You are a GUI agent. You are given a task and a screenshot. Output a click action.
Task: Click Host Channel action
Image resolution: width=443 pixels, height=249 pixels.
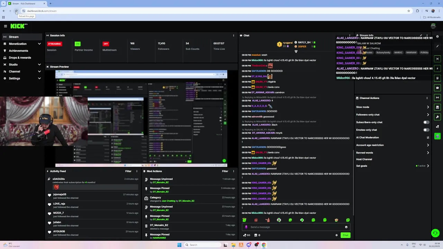(x=364, y=159)
